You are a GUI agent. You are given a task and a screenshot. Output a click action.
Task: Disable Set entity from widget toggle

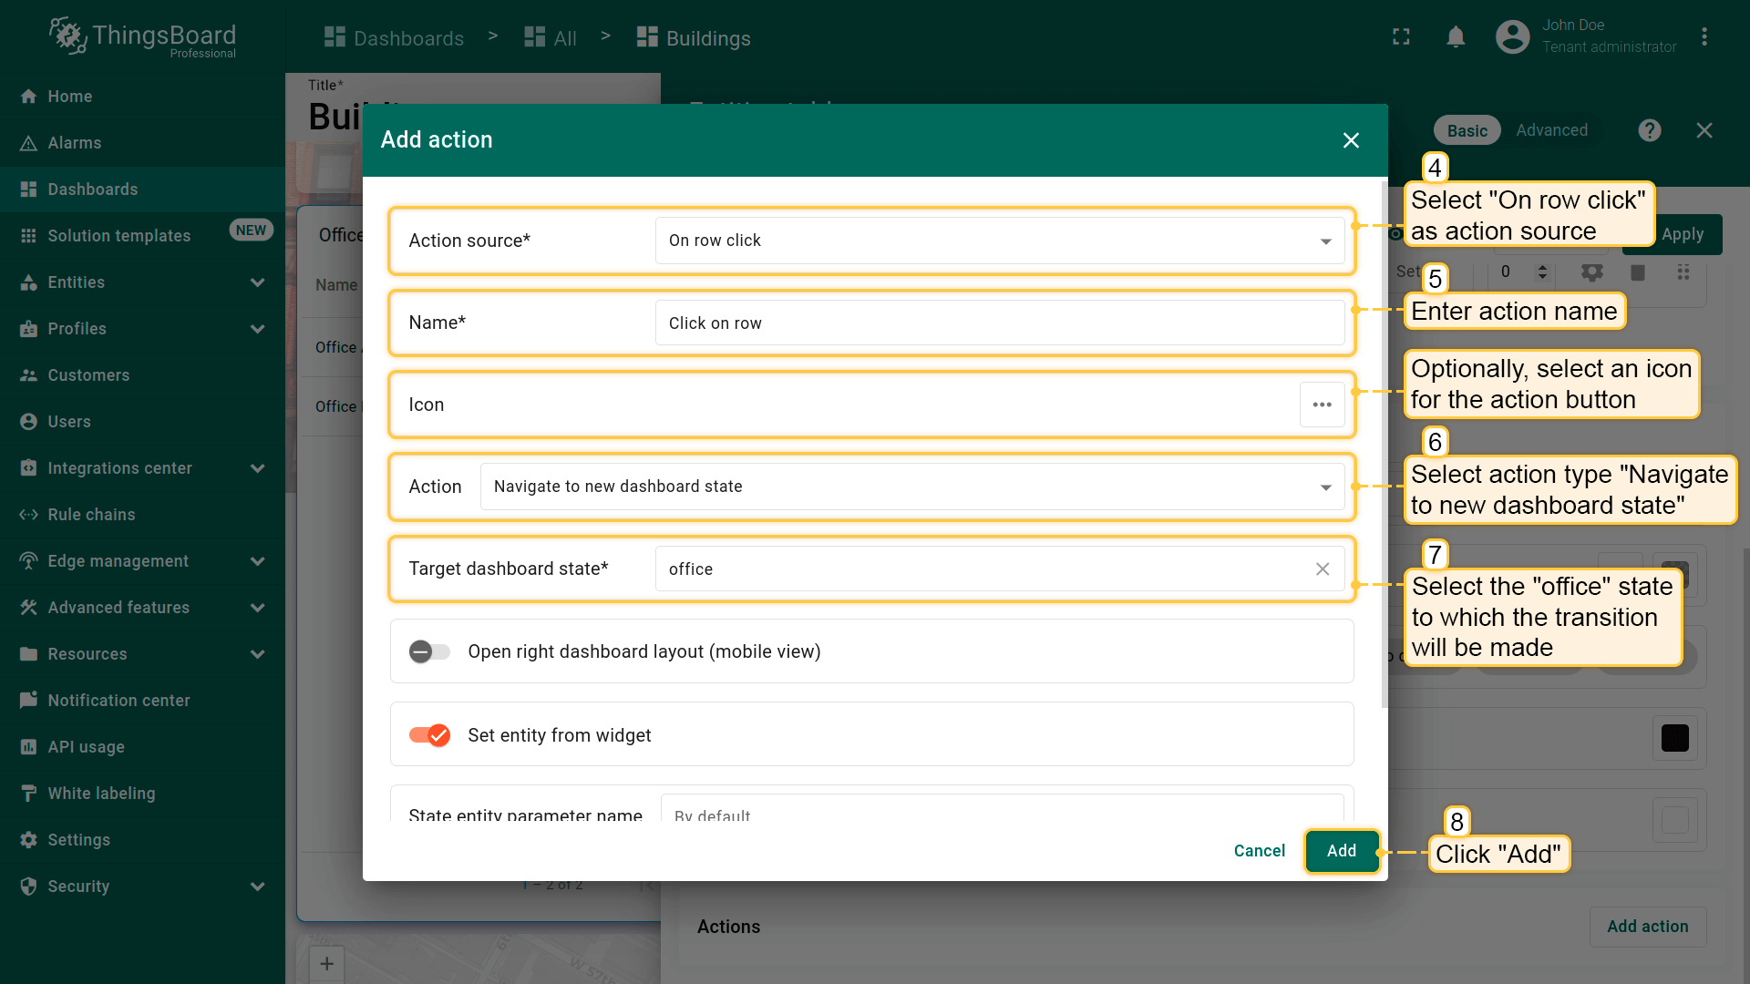click(x=429, y=735)
